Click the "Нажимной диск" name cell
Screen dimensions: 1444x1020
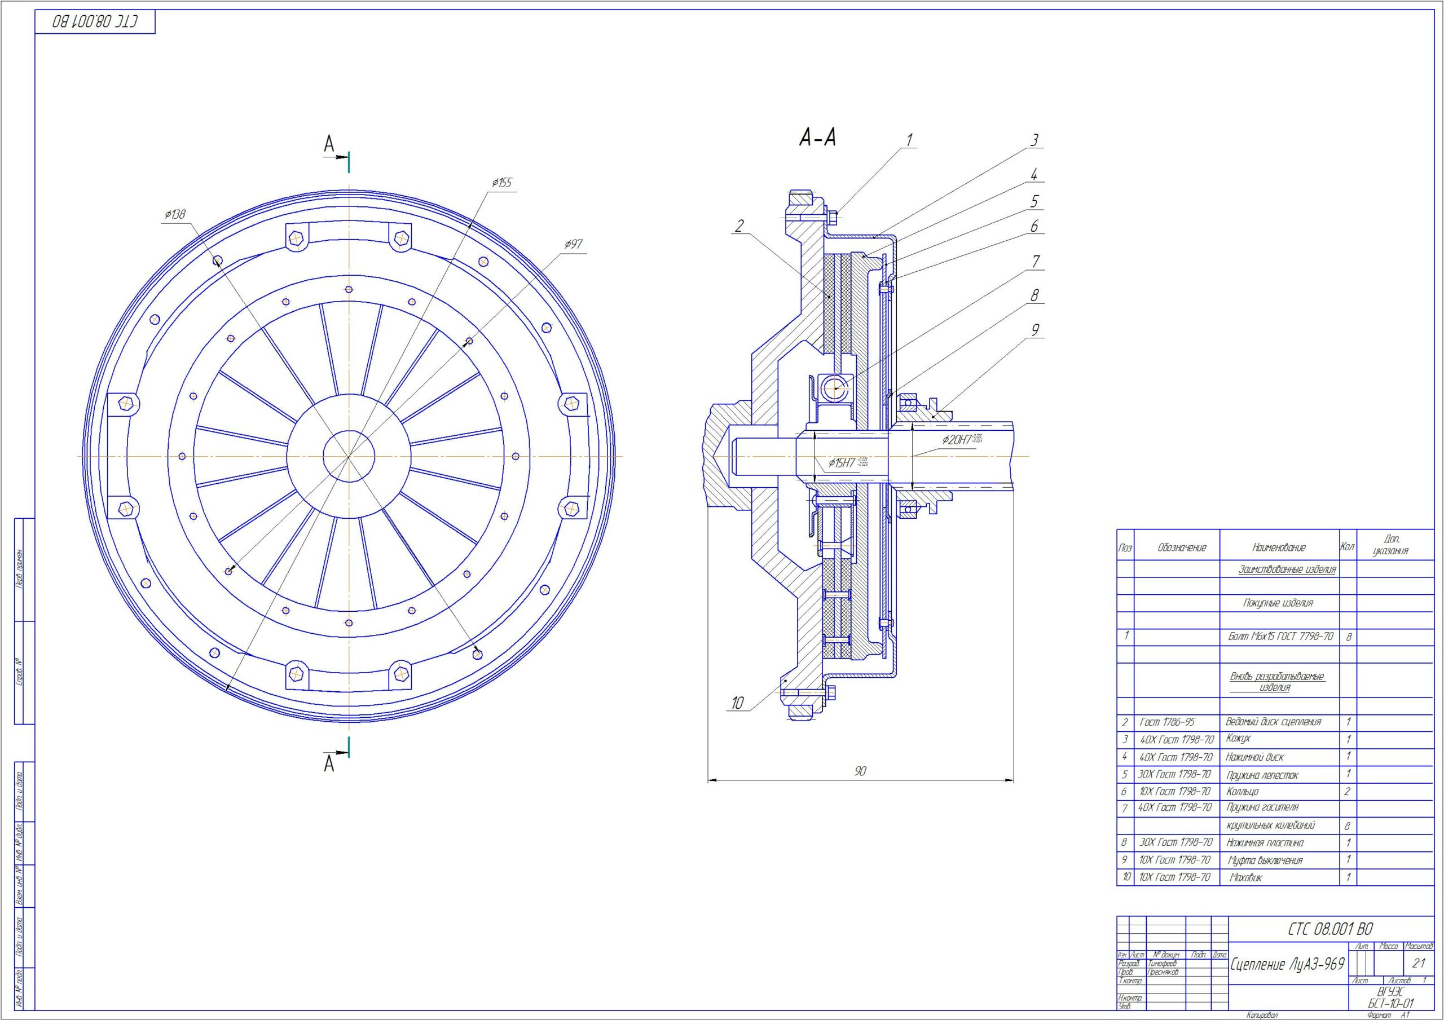tap(1254, 757)
